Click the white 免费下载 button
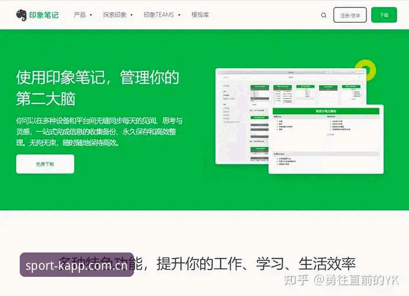Screen dimensions: 409x296 pos(45,164)
